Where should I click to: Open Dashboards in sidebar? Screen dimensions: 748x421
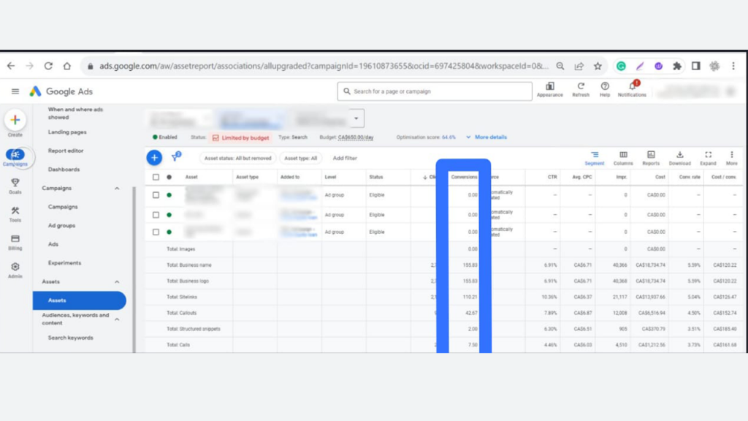pos(64,170)
